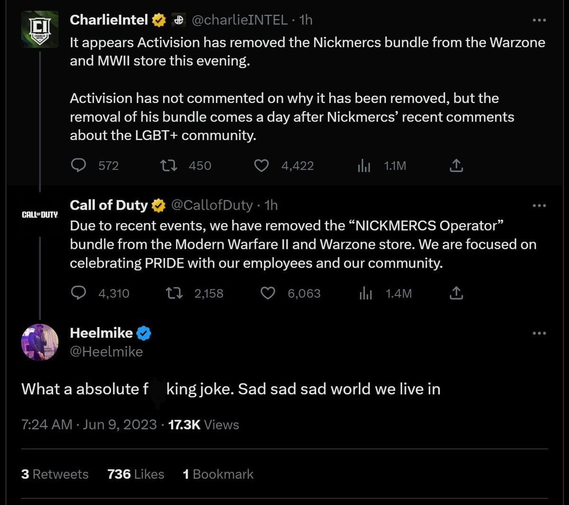The width and height of the screenshot is (569, 505).
Task: Click the CharlieIntel affiliate square badge
Action: [178, 20]
